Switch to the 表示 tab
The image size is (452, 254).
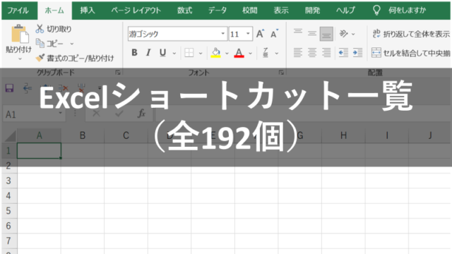[x=281, y=11]
